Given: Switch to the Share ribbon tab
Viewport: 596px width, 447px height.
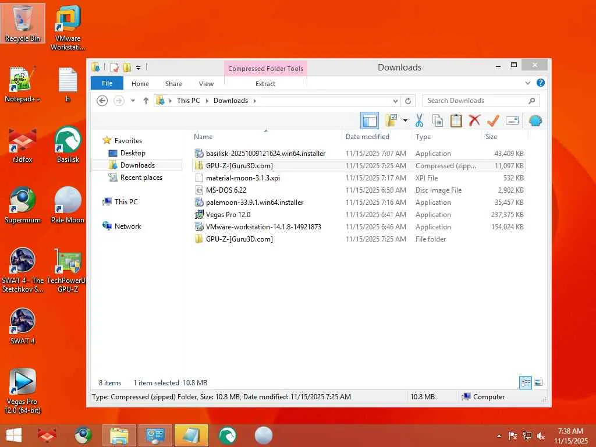Looking at the screenshot, I should (x=173, y=84).
